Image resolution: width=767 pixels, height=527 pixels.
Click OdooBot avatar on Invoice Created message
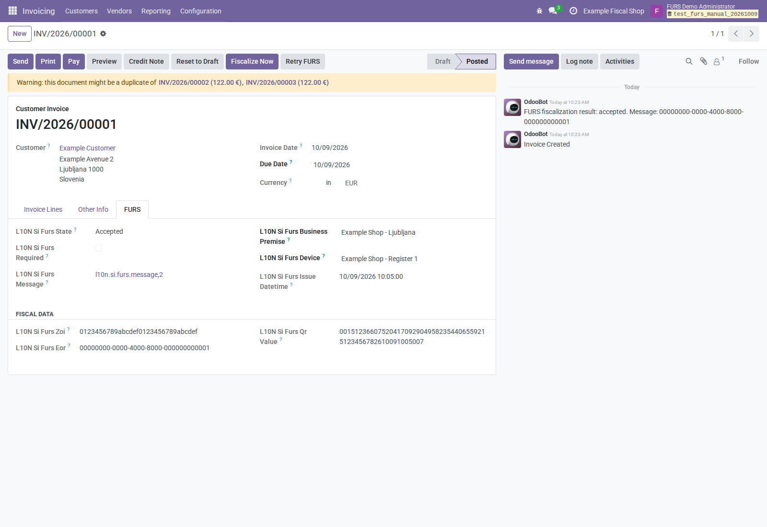[512, 139]
